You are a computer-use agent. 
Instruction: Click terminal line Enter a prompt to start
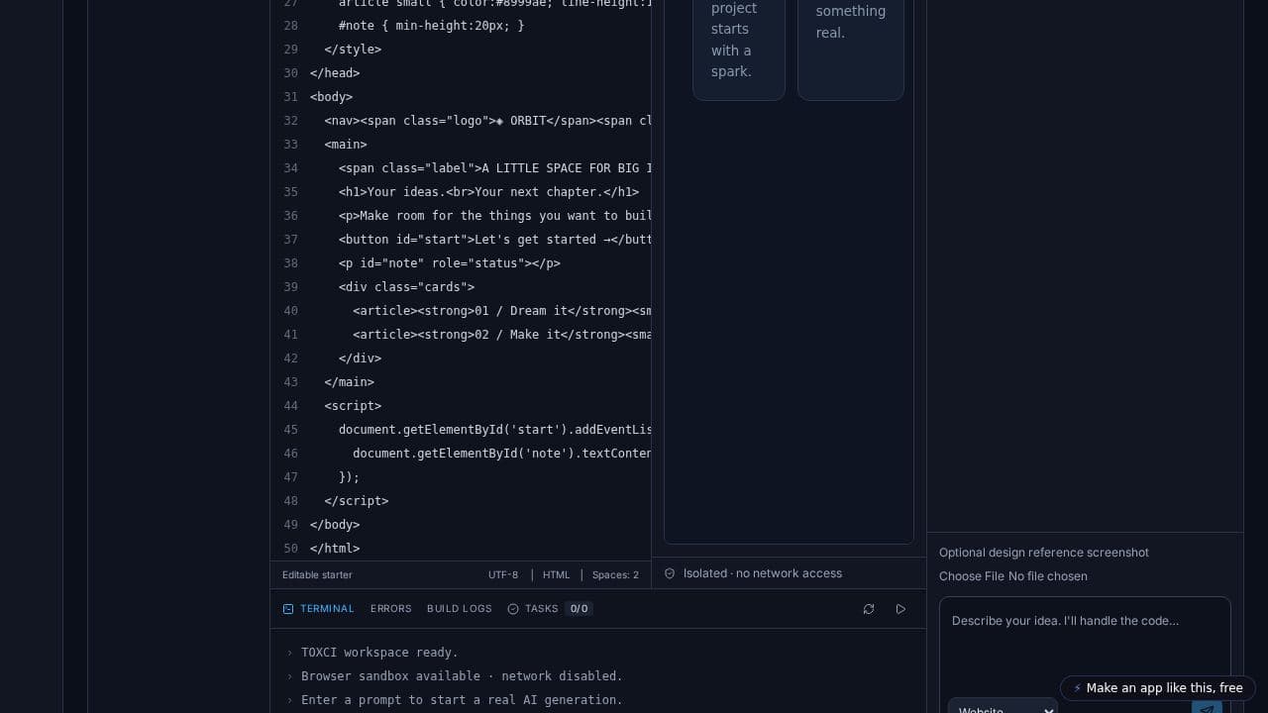point(462,700)
